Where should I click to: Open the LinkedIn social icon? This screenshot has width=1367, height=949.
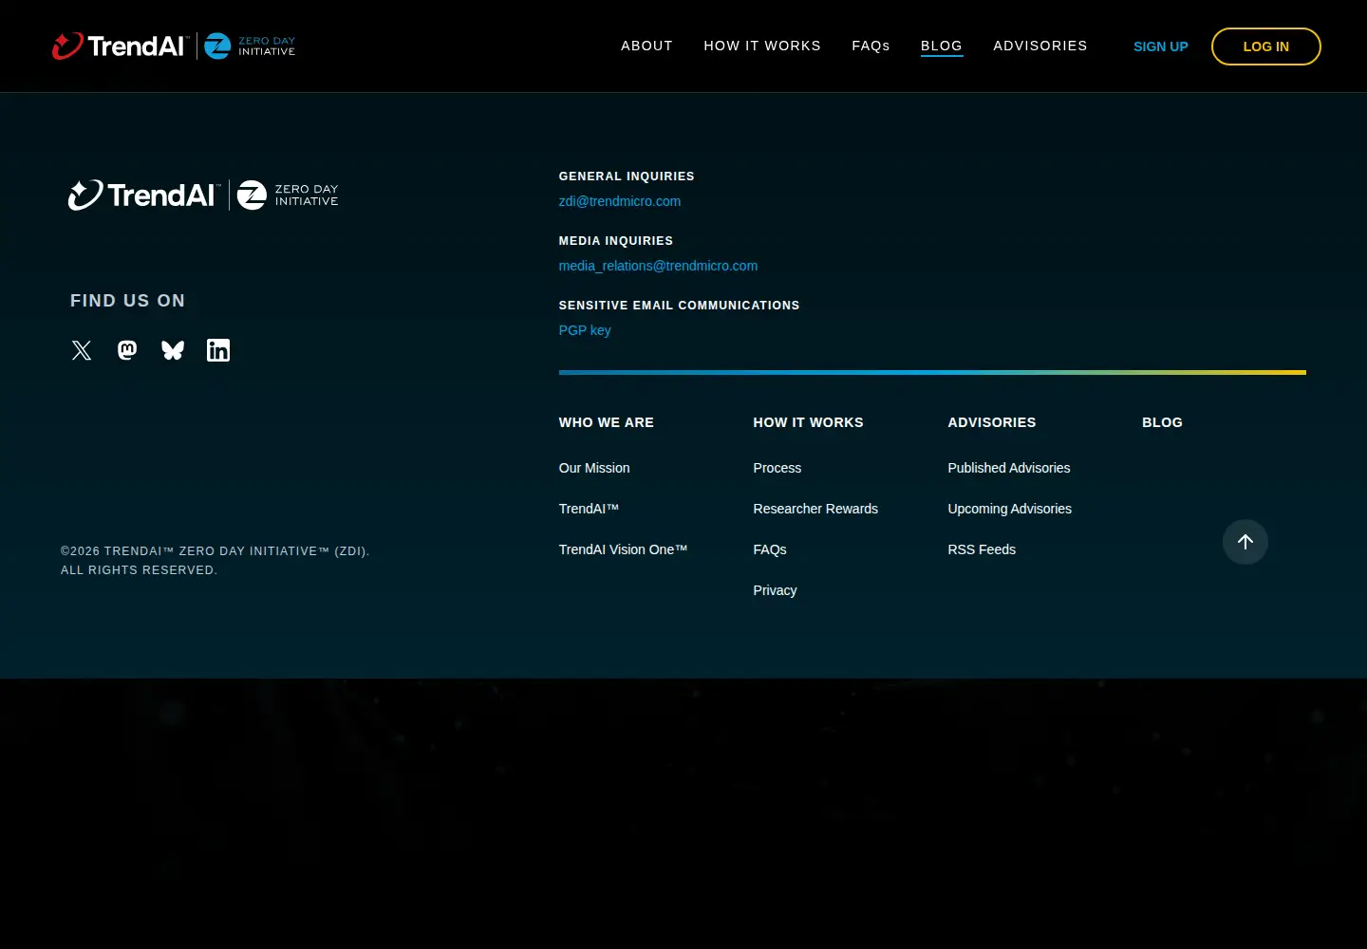tap(218, 350)
